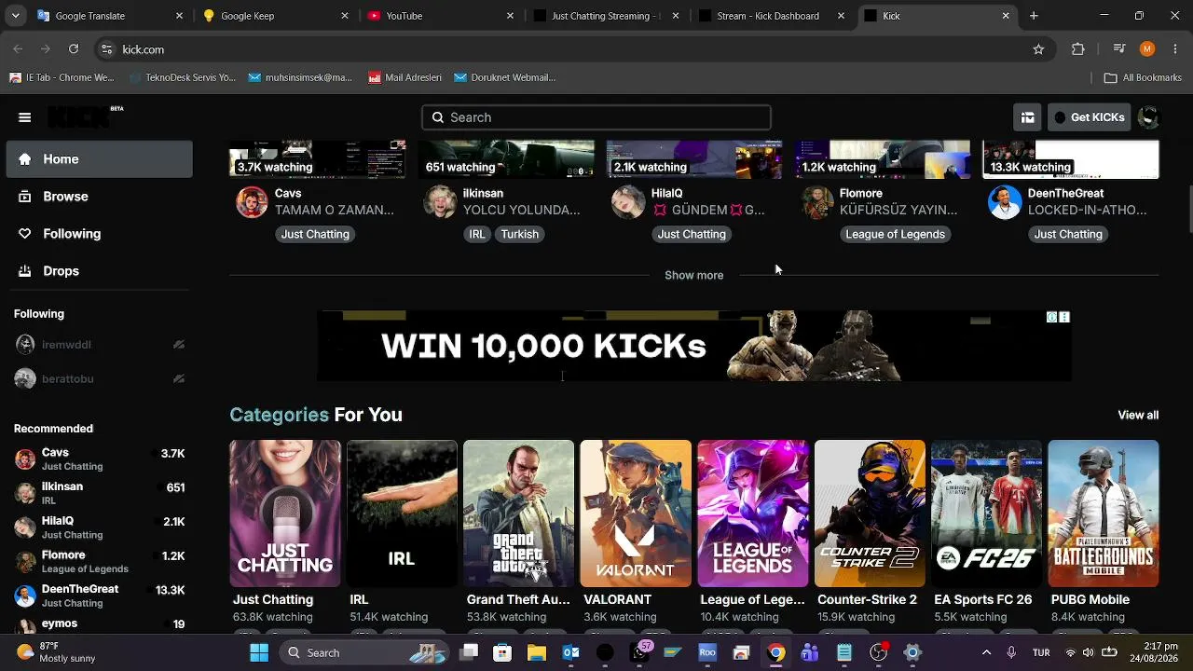Click the Just Chatting tag under Cavs

pyautogui.click(x=315, y=234)
